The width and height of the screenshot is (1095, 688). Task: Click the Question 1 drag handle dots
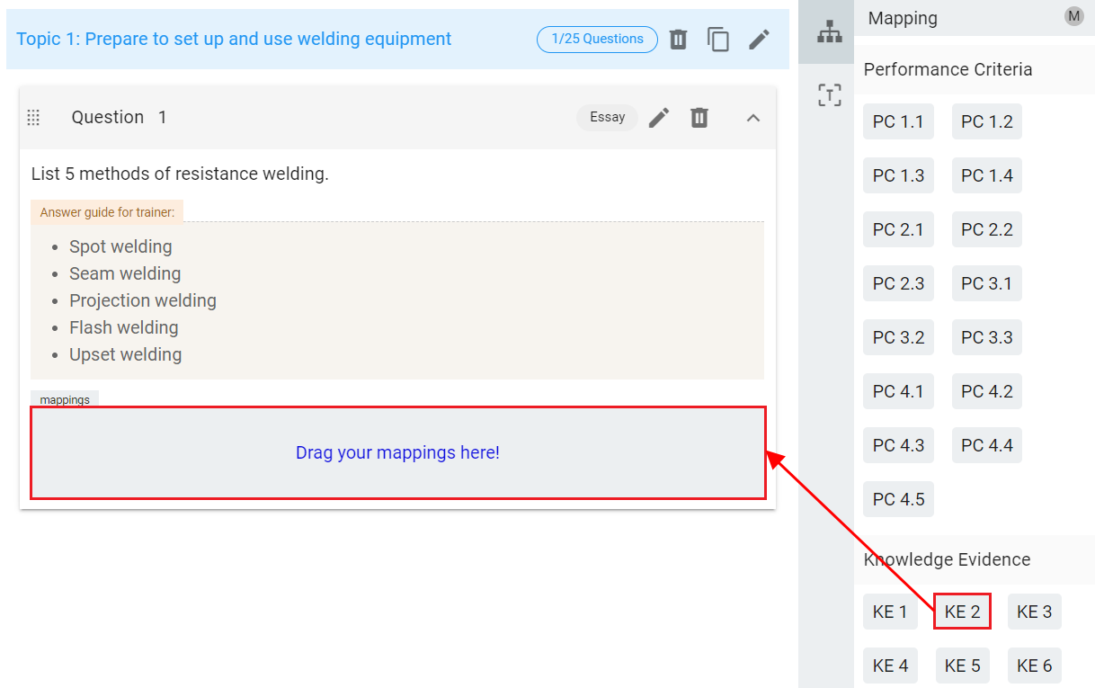[x=34, y=118]
